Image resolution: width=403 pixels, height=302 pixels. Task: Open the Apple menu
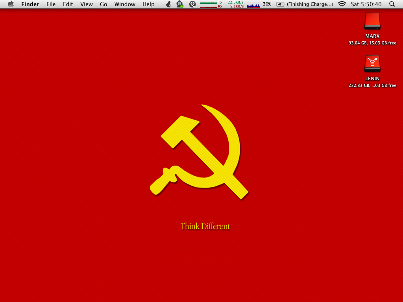tap(11, 4)
